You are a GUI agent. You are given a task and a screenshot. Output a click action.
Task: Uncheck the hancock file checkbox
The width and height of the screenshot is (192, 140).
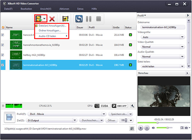pos(3,35)
